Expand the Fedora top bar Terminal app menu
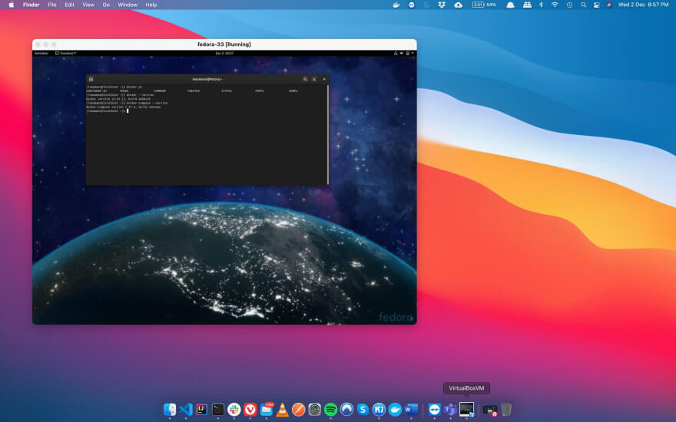Screen dimensions: 676x422 tap(65, 53)
